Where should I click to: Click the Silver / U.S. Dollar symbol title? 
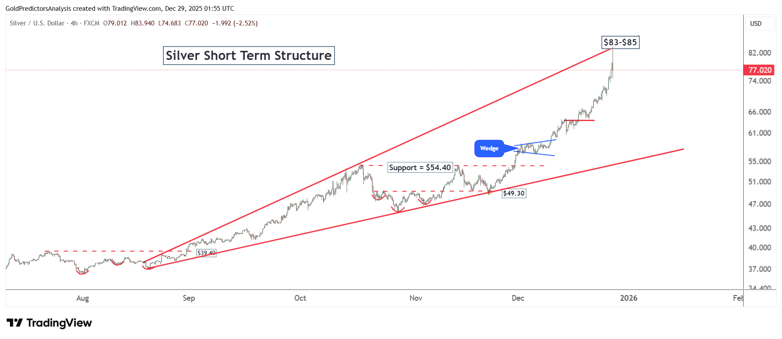click(x=37, y=23)
